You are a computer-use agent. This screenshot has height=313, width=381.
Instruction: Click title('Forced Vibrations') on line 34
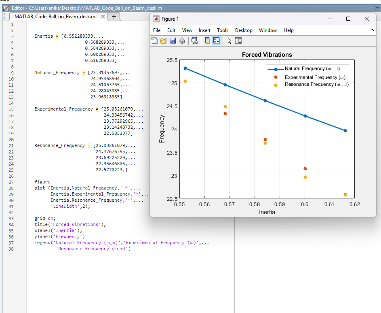click(x=70, y=224)
